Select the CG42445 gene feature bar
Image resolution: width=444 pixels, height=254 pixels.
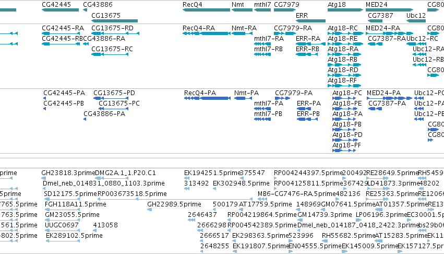(61, 10)
